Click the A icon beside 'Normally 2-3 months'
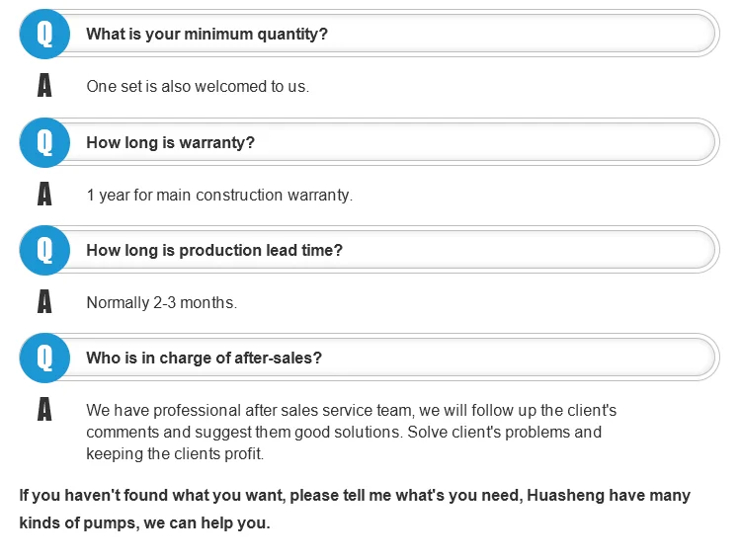 (44, 302)
